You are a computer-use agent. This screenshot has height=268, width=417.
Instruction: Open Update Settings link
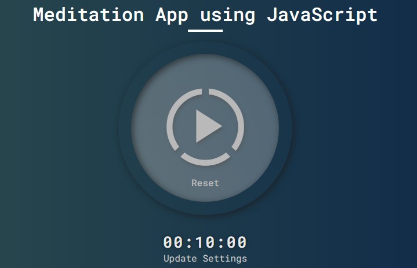click(x=205, y=259)
